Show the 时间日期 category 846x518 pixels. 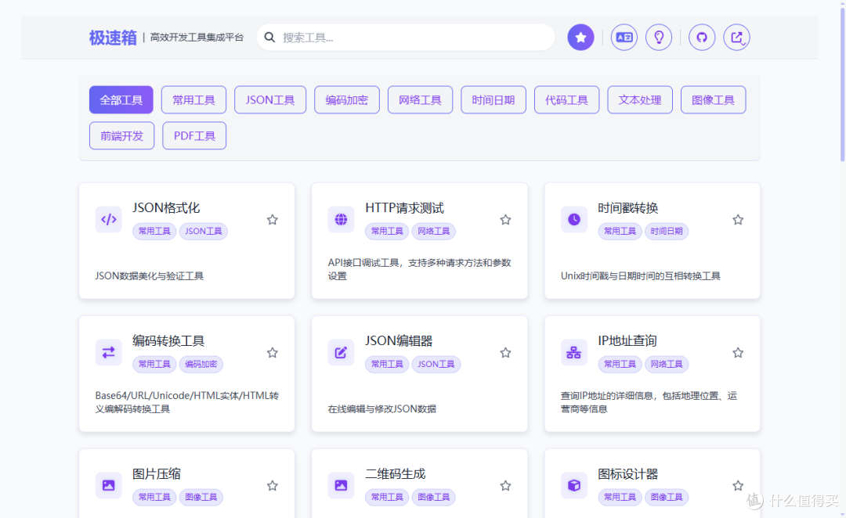click(x=493, y=99)
